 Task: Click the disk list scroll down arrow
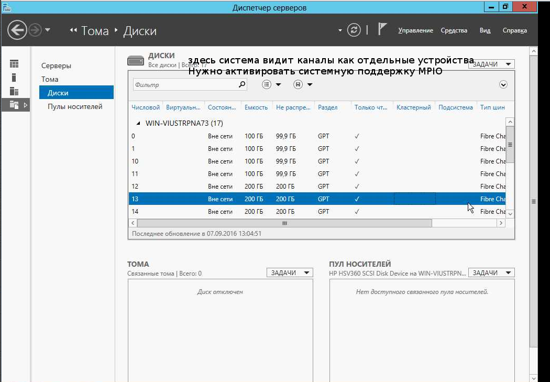(510, 214)
